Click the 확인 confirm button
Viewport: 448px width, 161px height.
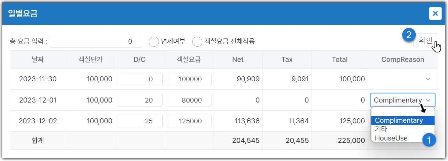coord(425,41)
